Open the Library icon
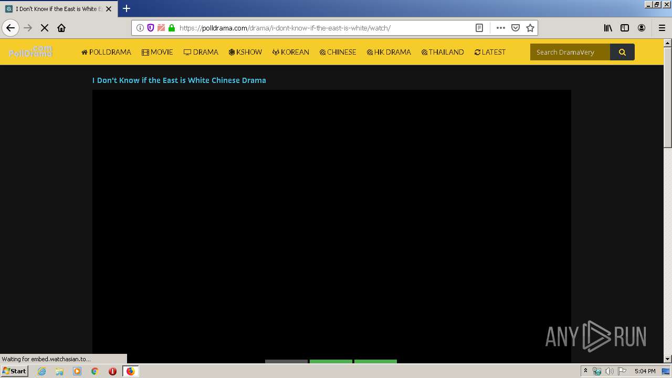This screenshot has height=378, width=672. pyautogui.click(x=608, y=28)
